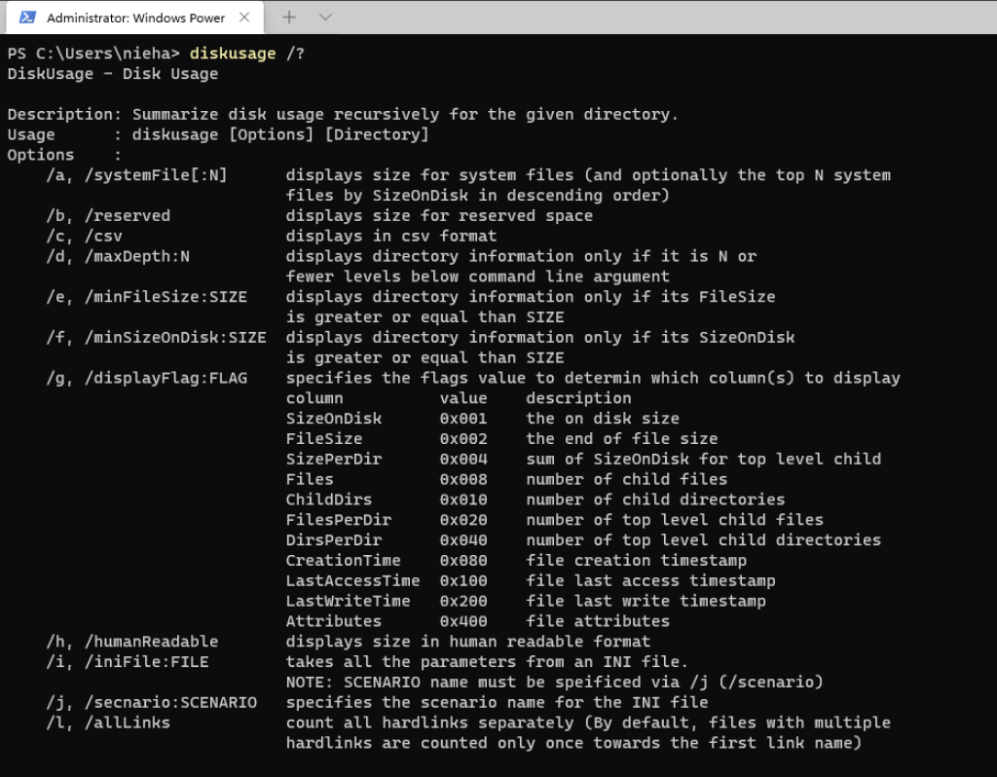Select the Administrator: Windows Power tab title
The width and height of the screenshot is (997, 777).
(135, 18)
